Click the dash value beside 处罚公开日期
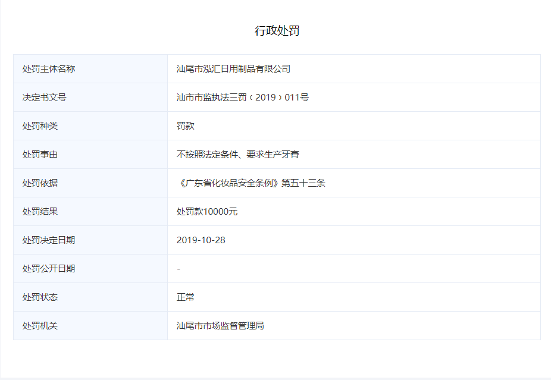 179,269
